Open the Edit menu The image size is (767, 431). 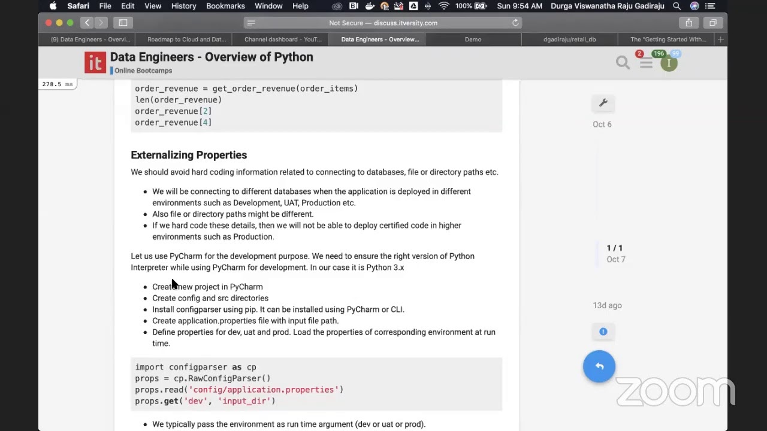pos(128,6)
